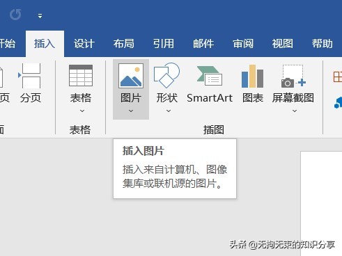
Task: Switch to the 视图 tab
Action: click(283, 44)
